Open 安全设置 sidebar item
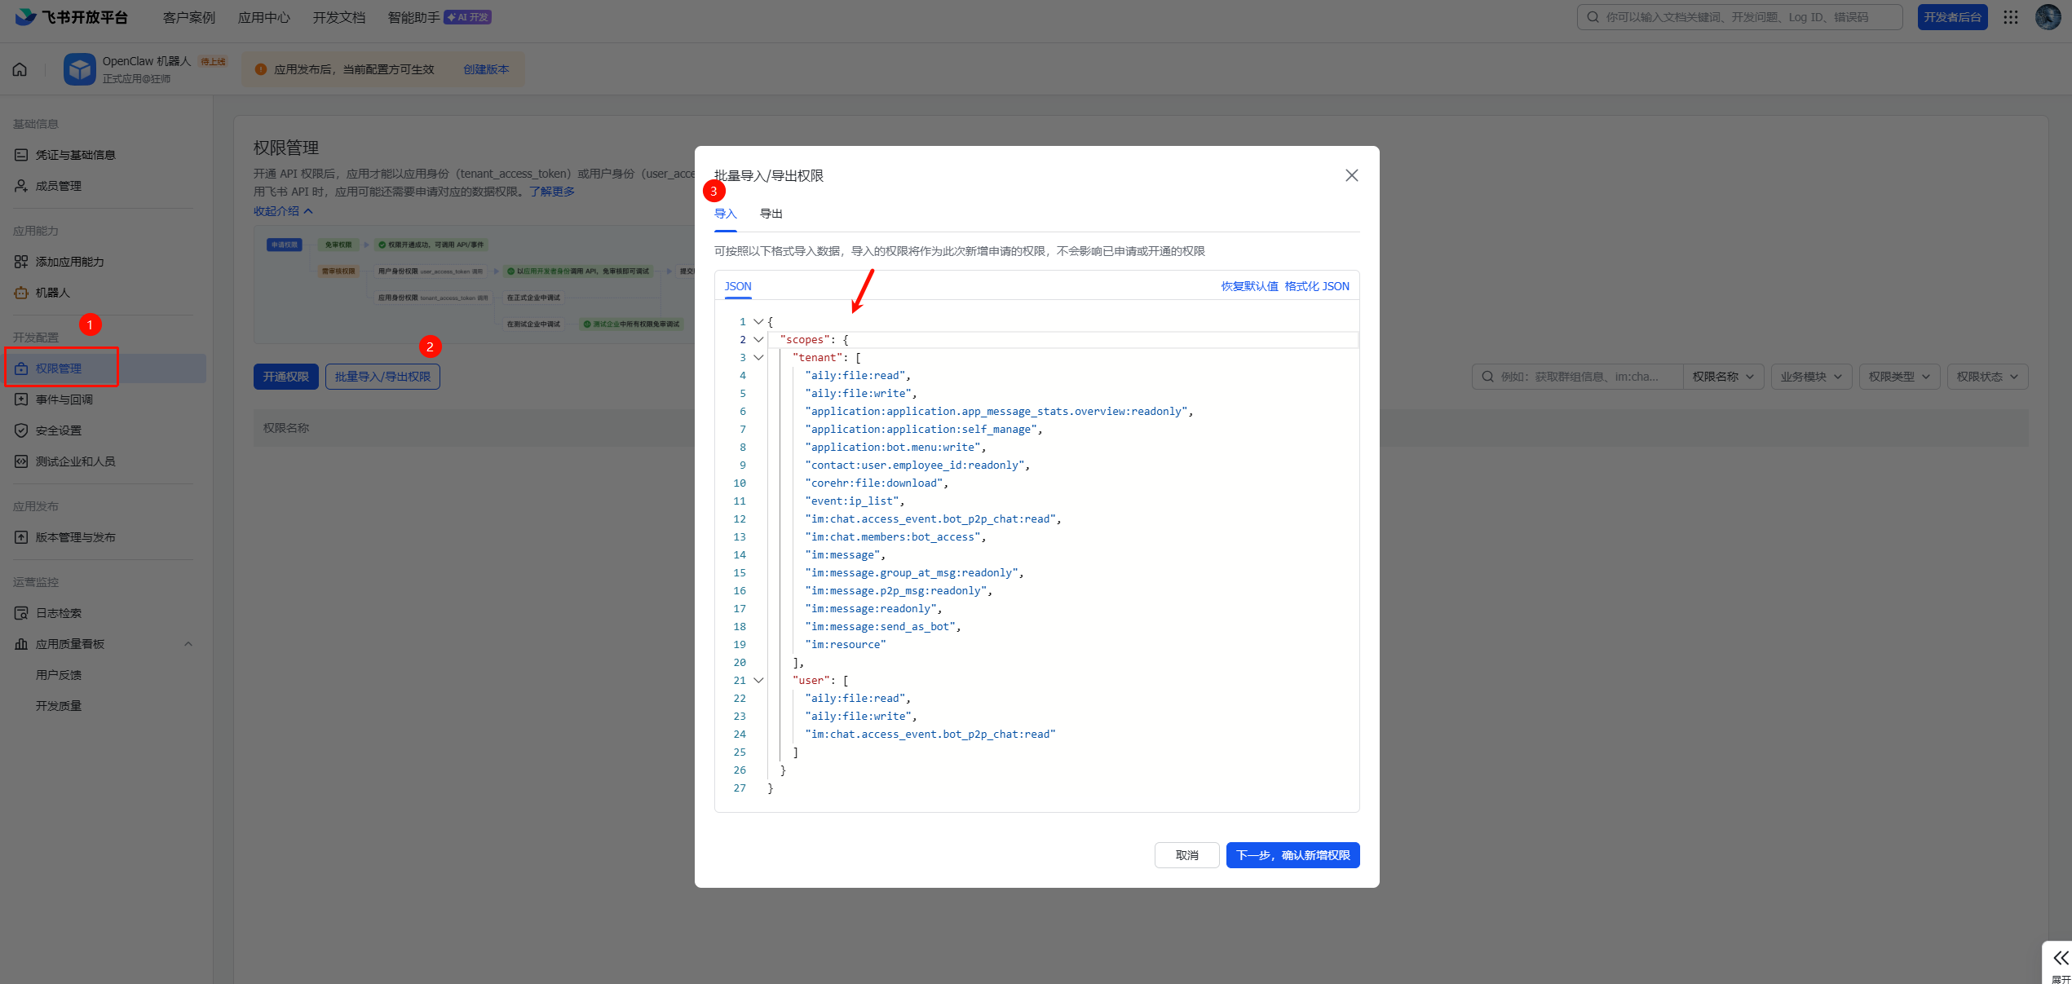2072x984 pixels. [58, 430]
